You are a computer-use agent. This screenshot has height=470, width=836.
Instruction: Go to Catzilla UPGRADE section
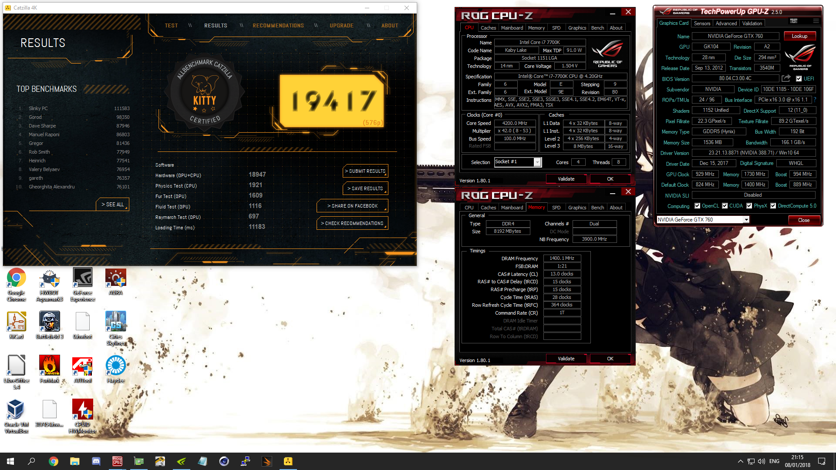point(341,26)
